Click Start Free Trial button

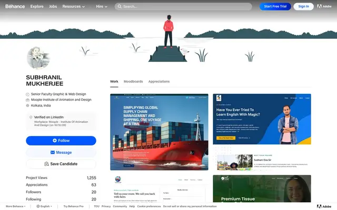coord(275,6)
